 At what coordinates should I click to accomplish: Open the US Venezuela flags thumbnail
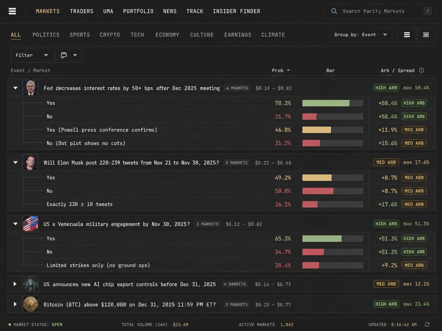(x=30, y=224)
